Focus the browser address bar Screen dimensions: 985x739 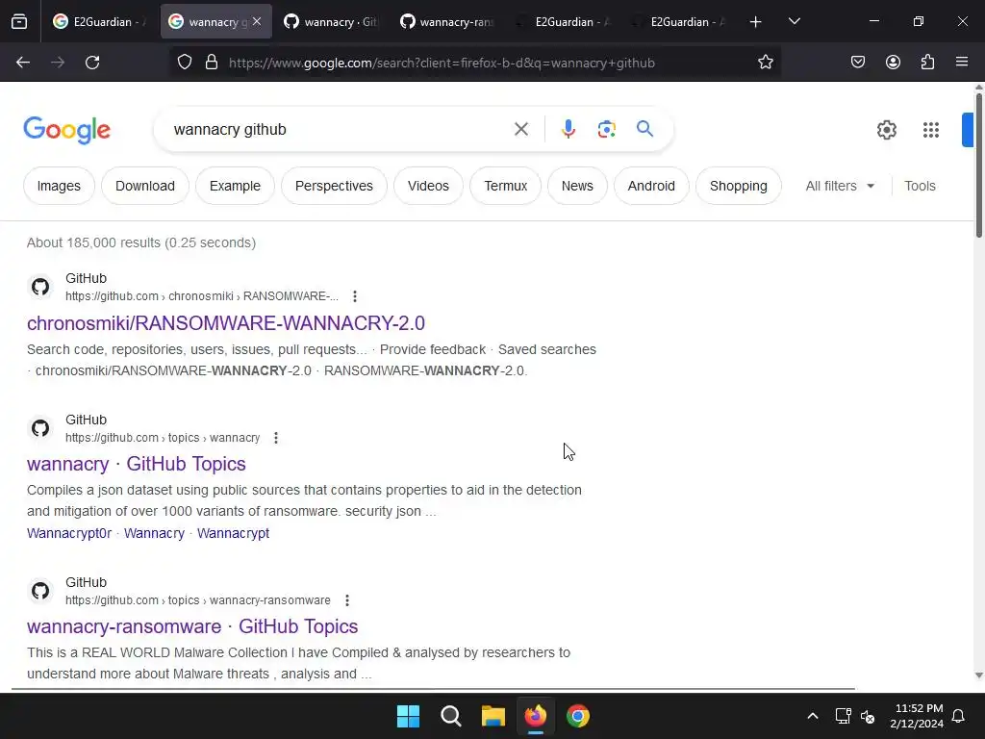point(475,63)
